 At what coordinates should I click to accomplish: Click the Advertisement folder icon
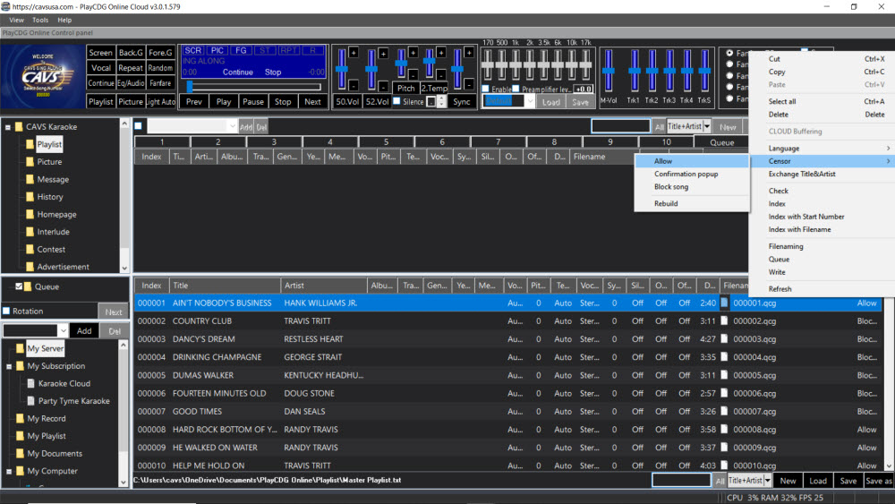pyautogui.click(x=30, y=267)
